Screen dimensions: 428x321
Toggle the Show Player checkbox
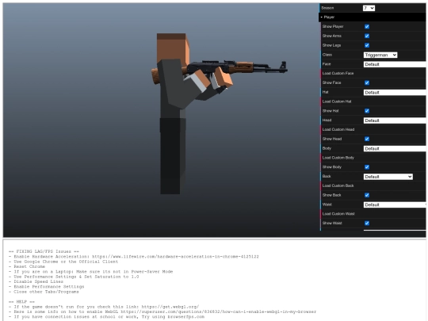pos(367,26)
